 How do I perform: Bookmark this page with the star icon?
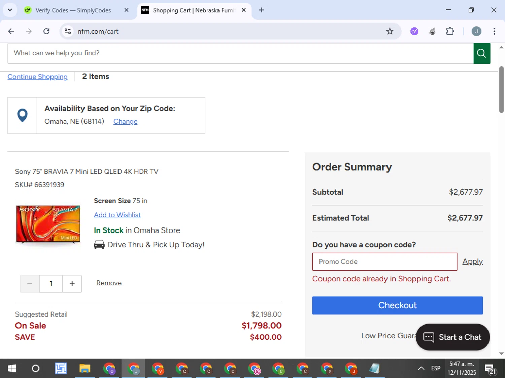pos(390,31)
